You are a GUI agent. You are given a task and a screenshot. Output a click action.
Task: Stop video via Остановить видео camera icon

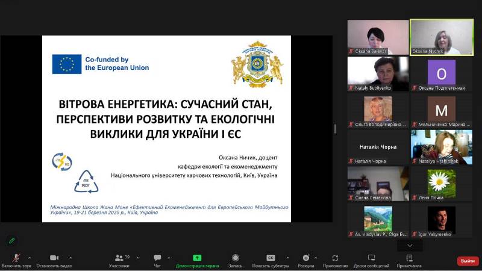(x=54, y=258)
